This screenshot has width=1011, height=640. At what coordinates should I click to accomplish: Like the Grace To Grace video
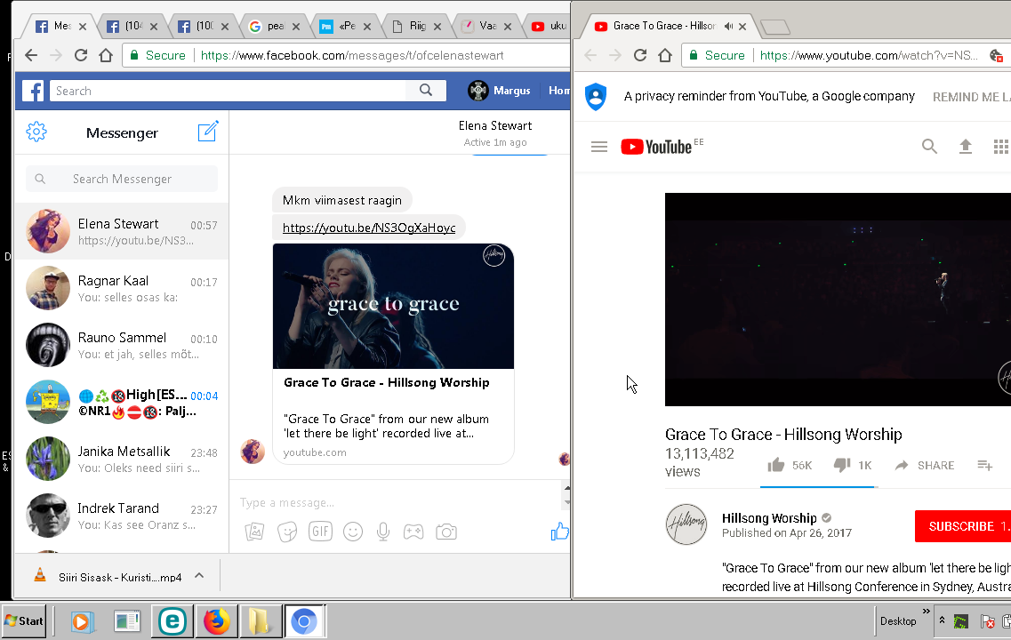pyautogui.click(x=776, y=465)
